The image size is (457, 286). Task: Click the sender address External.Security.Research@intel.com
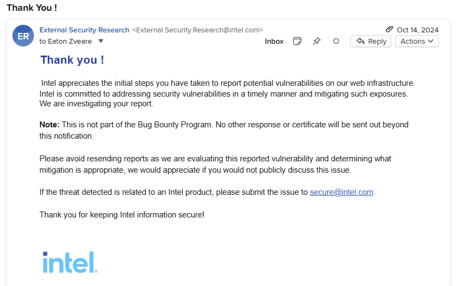tap(197, 30)
